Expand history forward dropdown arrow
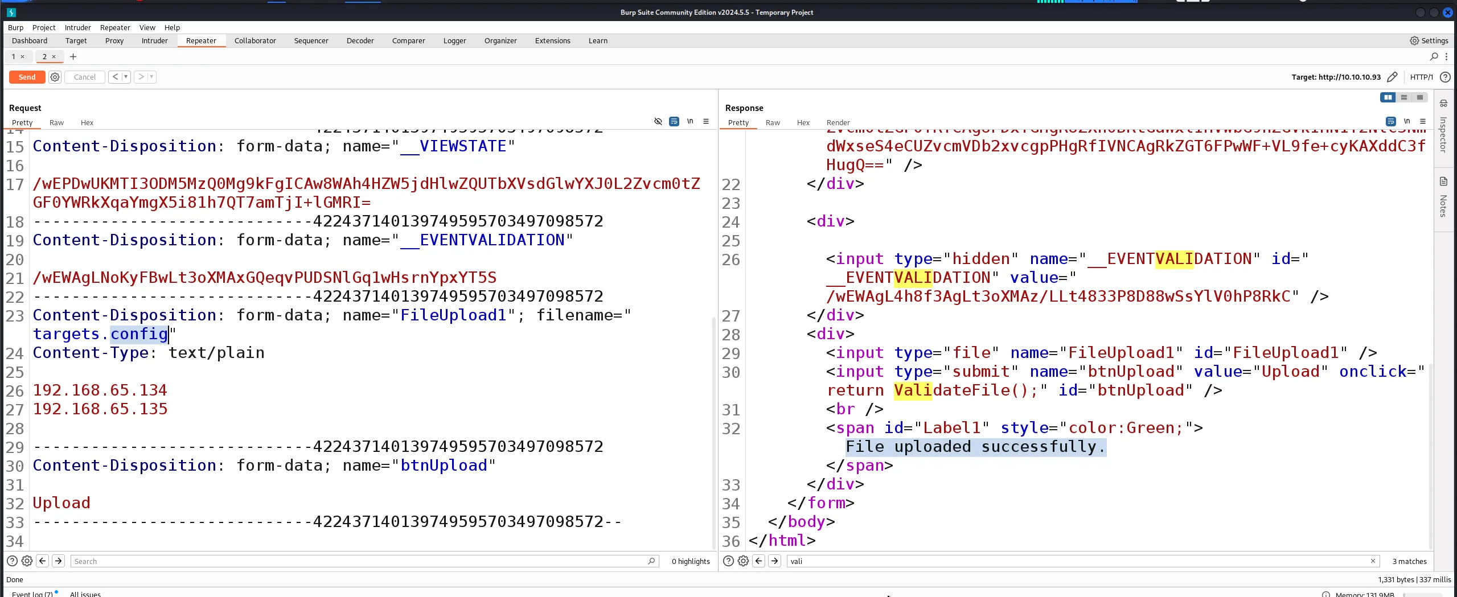This screenshot has height=597, width=1457. (151, 77)
